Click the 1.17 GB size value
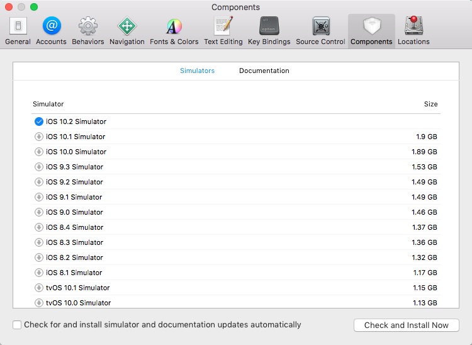The height and width of the screenshot is (345, 472). tap(425, 273)
